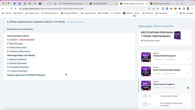Toggle the circle on БАЗА ПО КОРОТКИМ ВИДЕО
Image resolution: width=195 pixels, height=110 pixels.
188,74
